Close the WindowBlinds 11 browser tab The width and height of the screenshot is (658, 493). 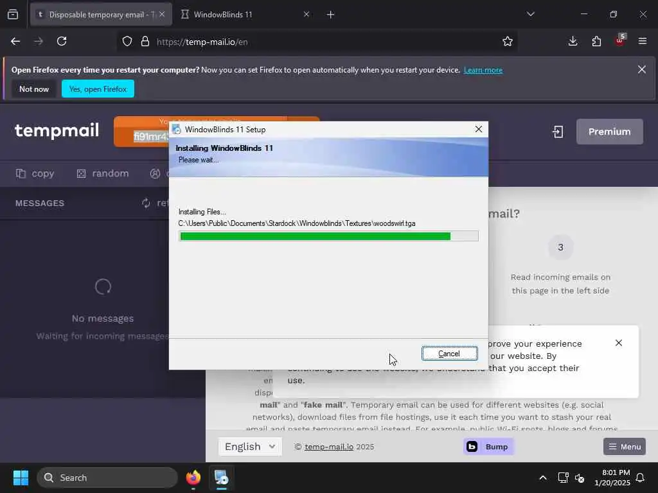coord(307,14)
